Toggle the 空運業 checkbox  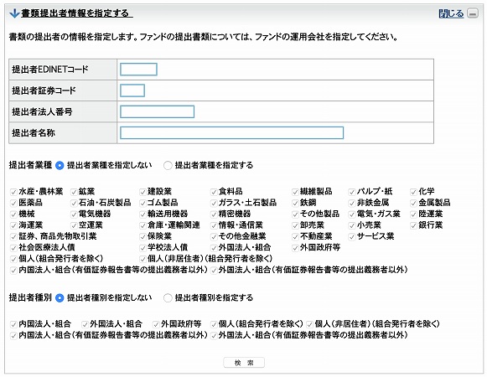pyautogui.click(x=74, y=225)
